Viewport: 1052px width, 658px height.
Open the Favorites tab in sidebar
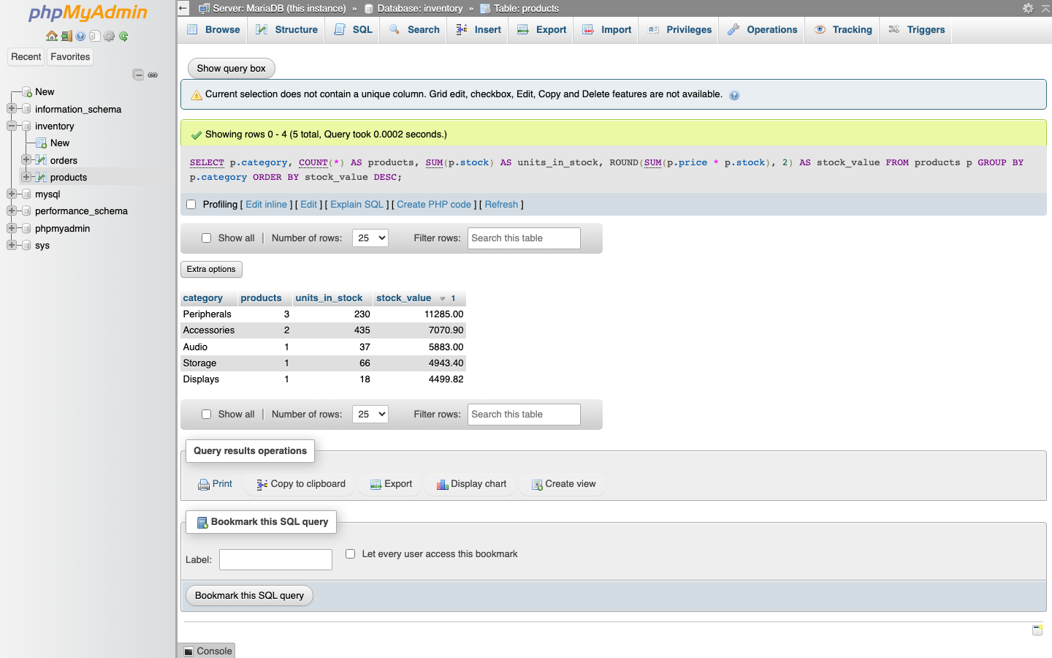click(x=70, y=57)
